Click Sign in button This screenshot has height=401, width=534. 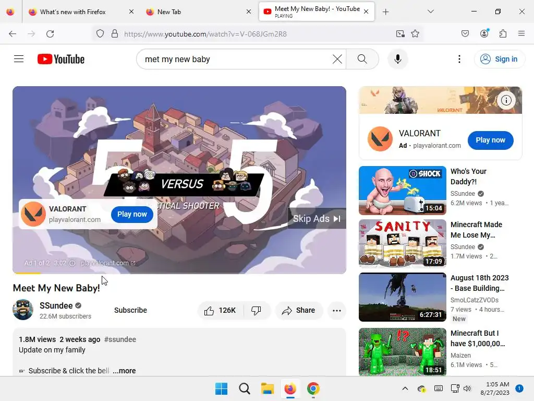coord(499,59)
